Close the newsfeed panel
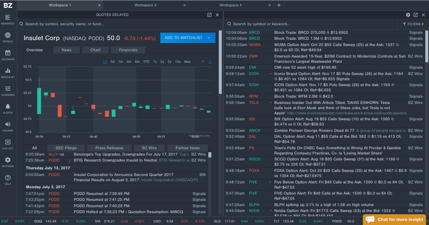 tap(423, 15)
